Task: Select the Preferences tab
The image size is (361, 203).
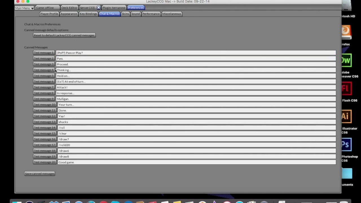Action: (x=136, y=8)
